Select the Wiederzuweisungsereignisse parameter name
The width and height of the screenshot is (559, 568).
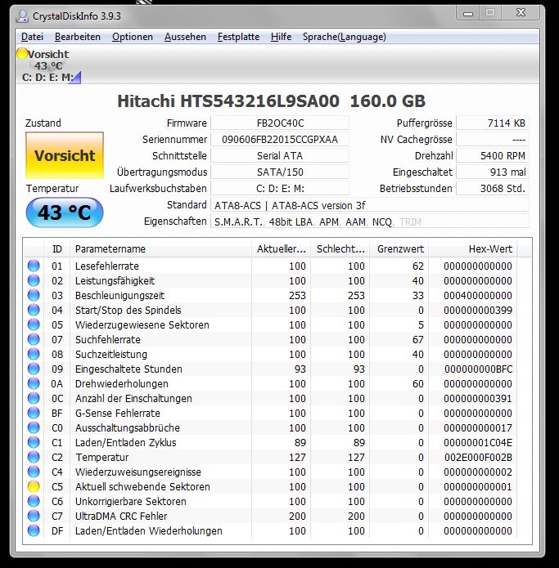pyautogui.click(x=137, y=472)
